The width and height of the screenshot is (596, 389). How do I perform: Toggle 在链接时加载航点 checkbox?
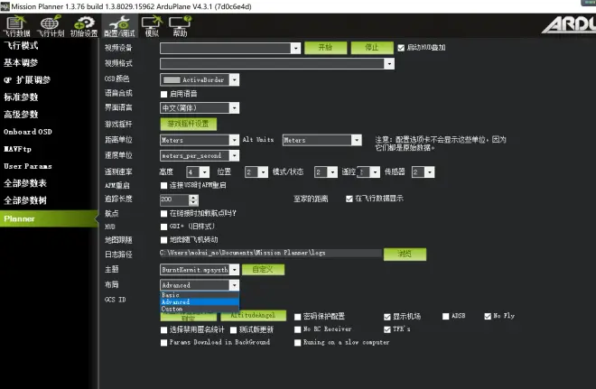pyautogui.click(x=163, y=214)
